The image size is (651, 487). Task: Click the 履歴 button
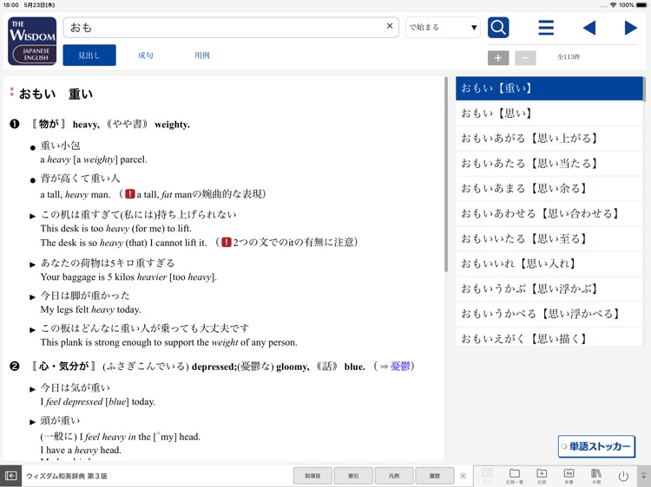[435, 476]
